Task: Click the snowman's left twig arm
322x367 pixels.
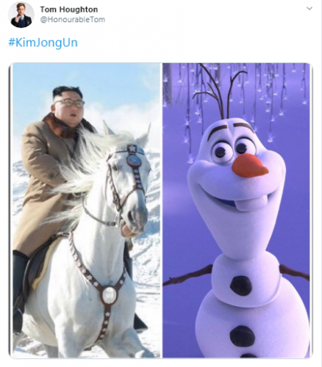Action: pyautogui.click(x=187, y=275)
